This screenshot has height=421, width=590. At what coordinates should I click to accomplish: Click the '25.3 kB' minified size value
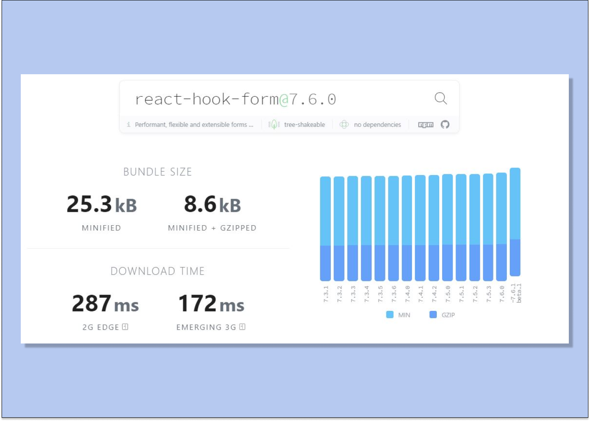101,204
